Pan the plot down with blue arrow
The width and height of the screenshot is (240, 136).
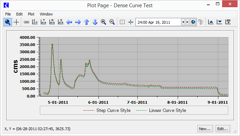[95, 22]
